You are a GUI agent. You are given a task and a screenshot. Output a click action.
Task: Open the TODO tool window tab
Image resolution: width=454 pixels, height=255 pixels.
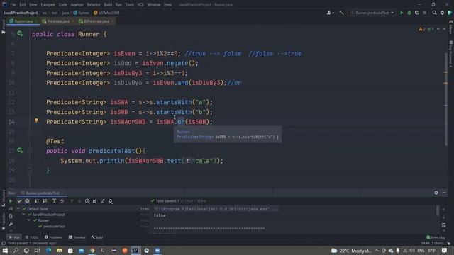(x=32, y=237)
